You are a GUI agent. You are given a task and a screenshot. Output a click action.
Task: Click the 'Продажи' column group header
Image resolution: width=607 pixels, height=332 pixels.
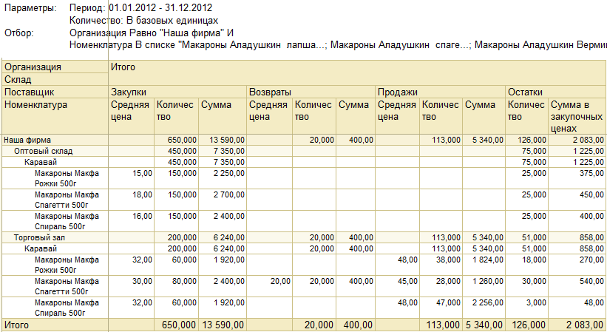coord(440,92)
